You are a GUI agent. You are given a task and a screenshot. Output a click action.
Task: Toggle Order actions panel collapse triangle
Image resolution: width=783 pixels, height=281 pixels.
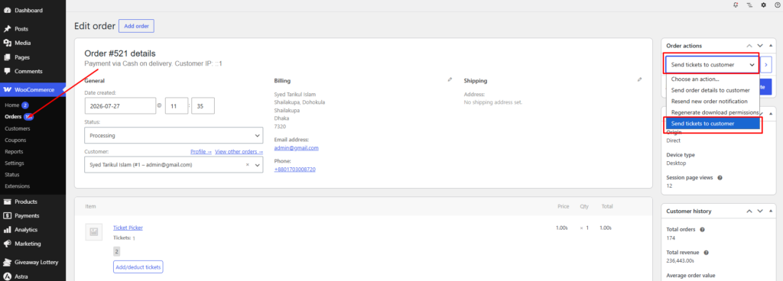coord(770,45)
